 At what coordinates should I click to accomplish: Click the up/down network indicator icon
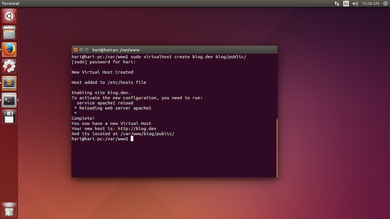[336, 3]
